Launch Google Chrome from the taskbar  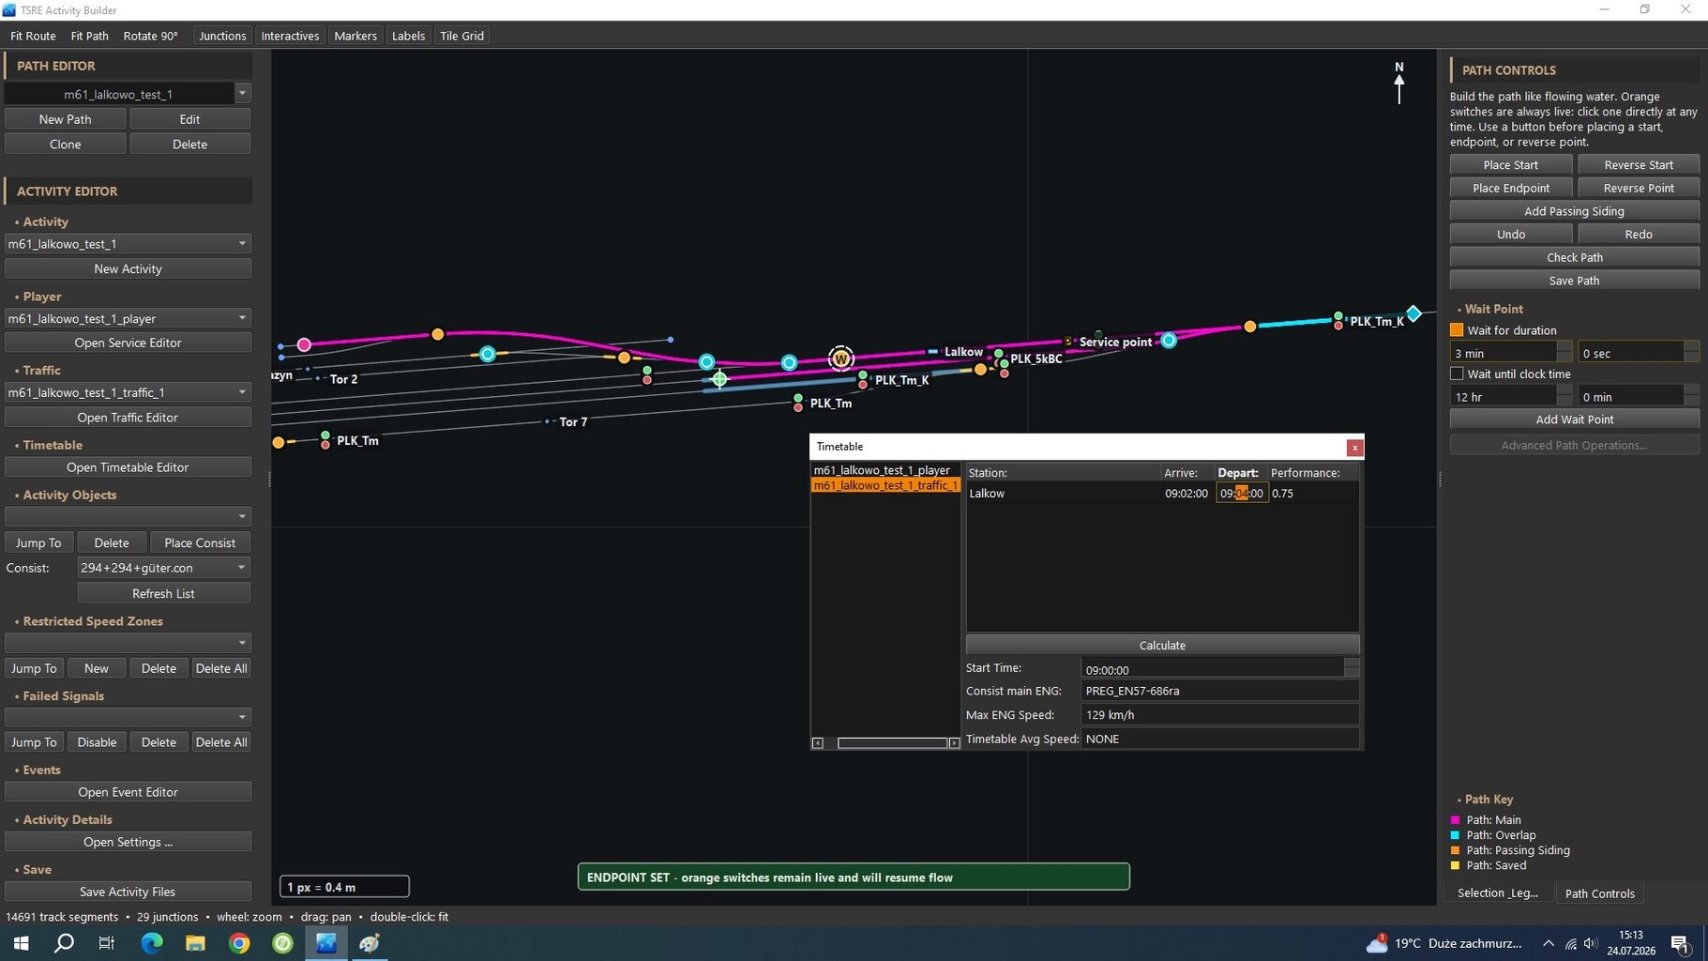tap(239, 942)
